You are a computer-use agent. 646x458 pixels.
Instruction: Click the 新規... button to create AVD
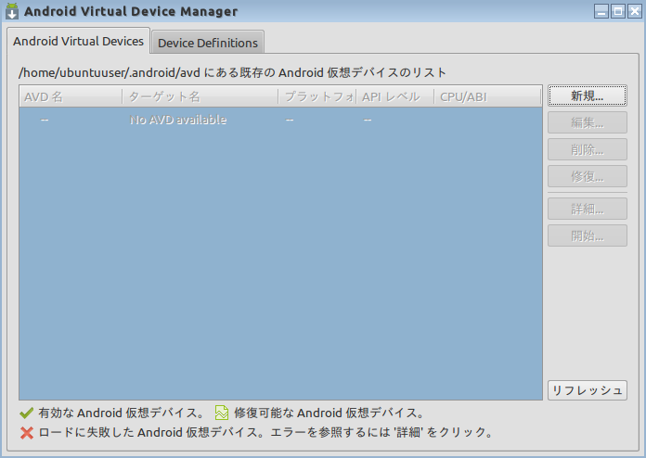[588, 95]
